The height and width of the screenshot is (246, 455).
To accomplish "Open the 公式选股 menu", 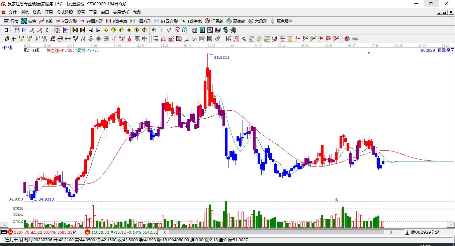I will 65,12.
